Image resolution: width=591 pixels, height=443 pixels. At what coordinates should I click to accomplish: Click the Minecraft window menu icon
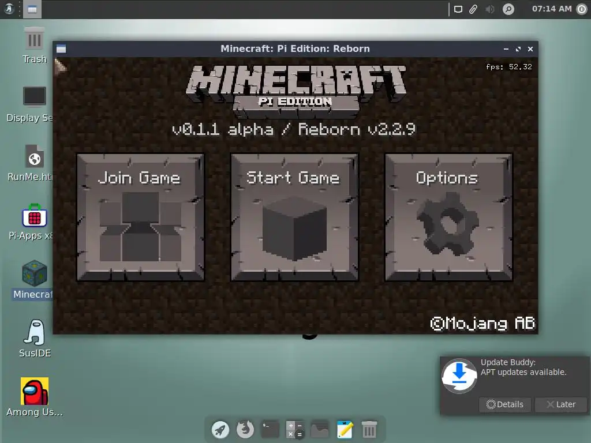click(61, 49)
